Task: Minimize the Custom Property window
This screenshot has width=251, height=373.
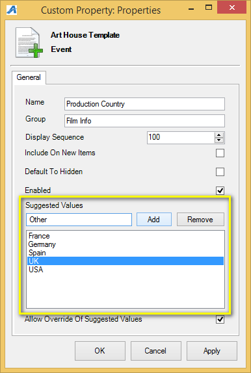Action: [x=191, y=9]
